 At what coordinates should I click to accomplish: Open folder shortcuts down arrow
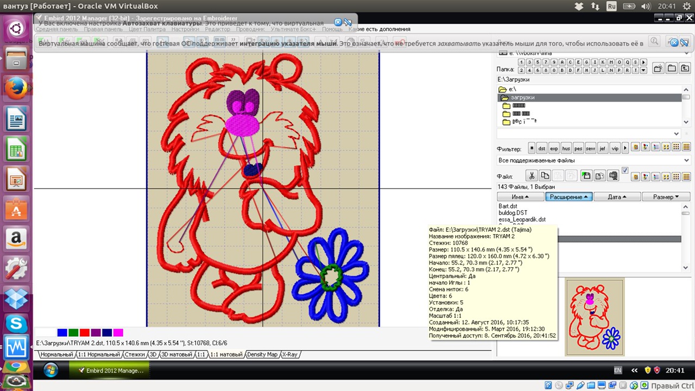(x=643, y=70)
